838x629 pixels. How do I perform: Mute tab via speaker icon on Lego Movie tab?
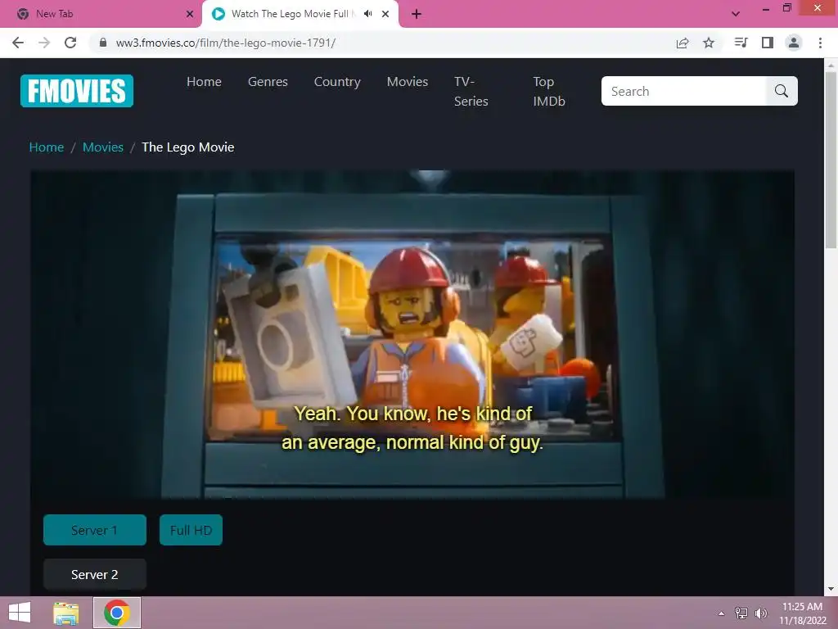tap(367, 14)
